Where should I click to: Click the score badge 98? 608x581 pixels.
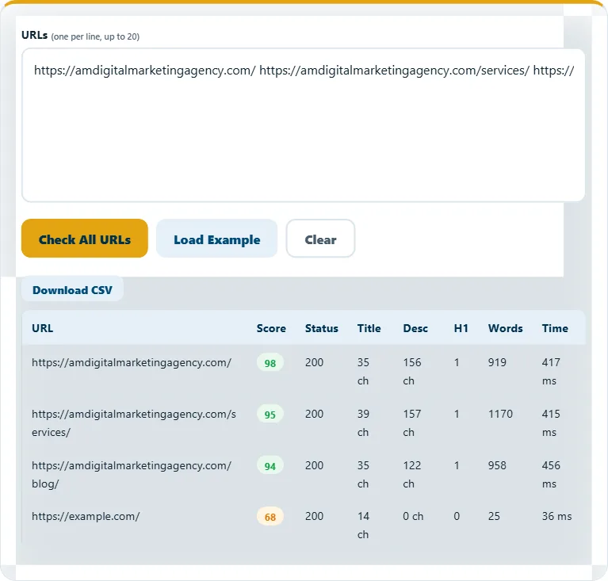(270, 363)
